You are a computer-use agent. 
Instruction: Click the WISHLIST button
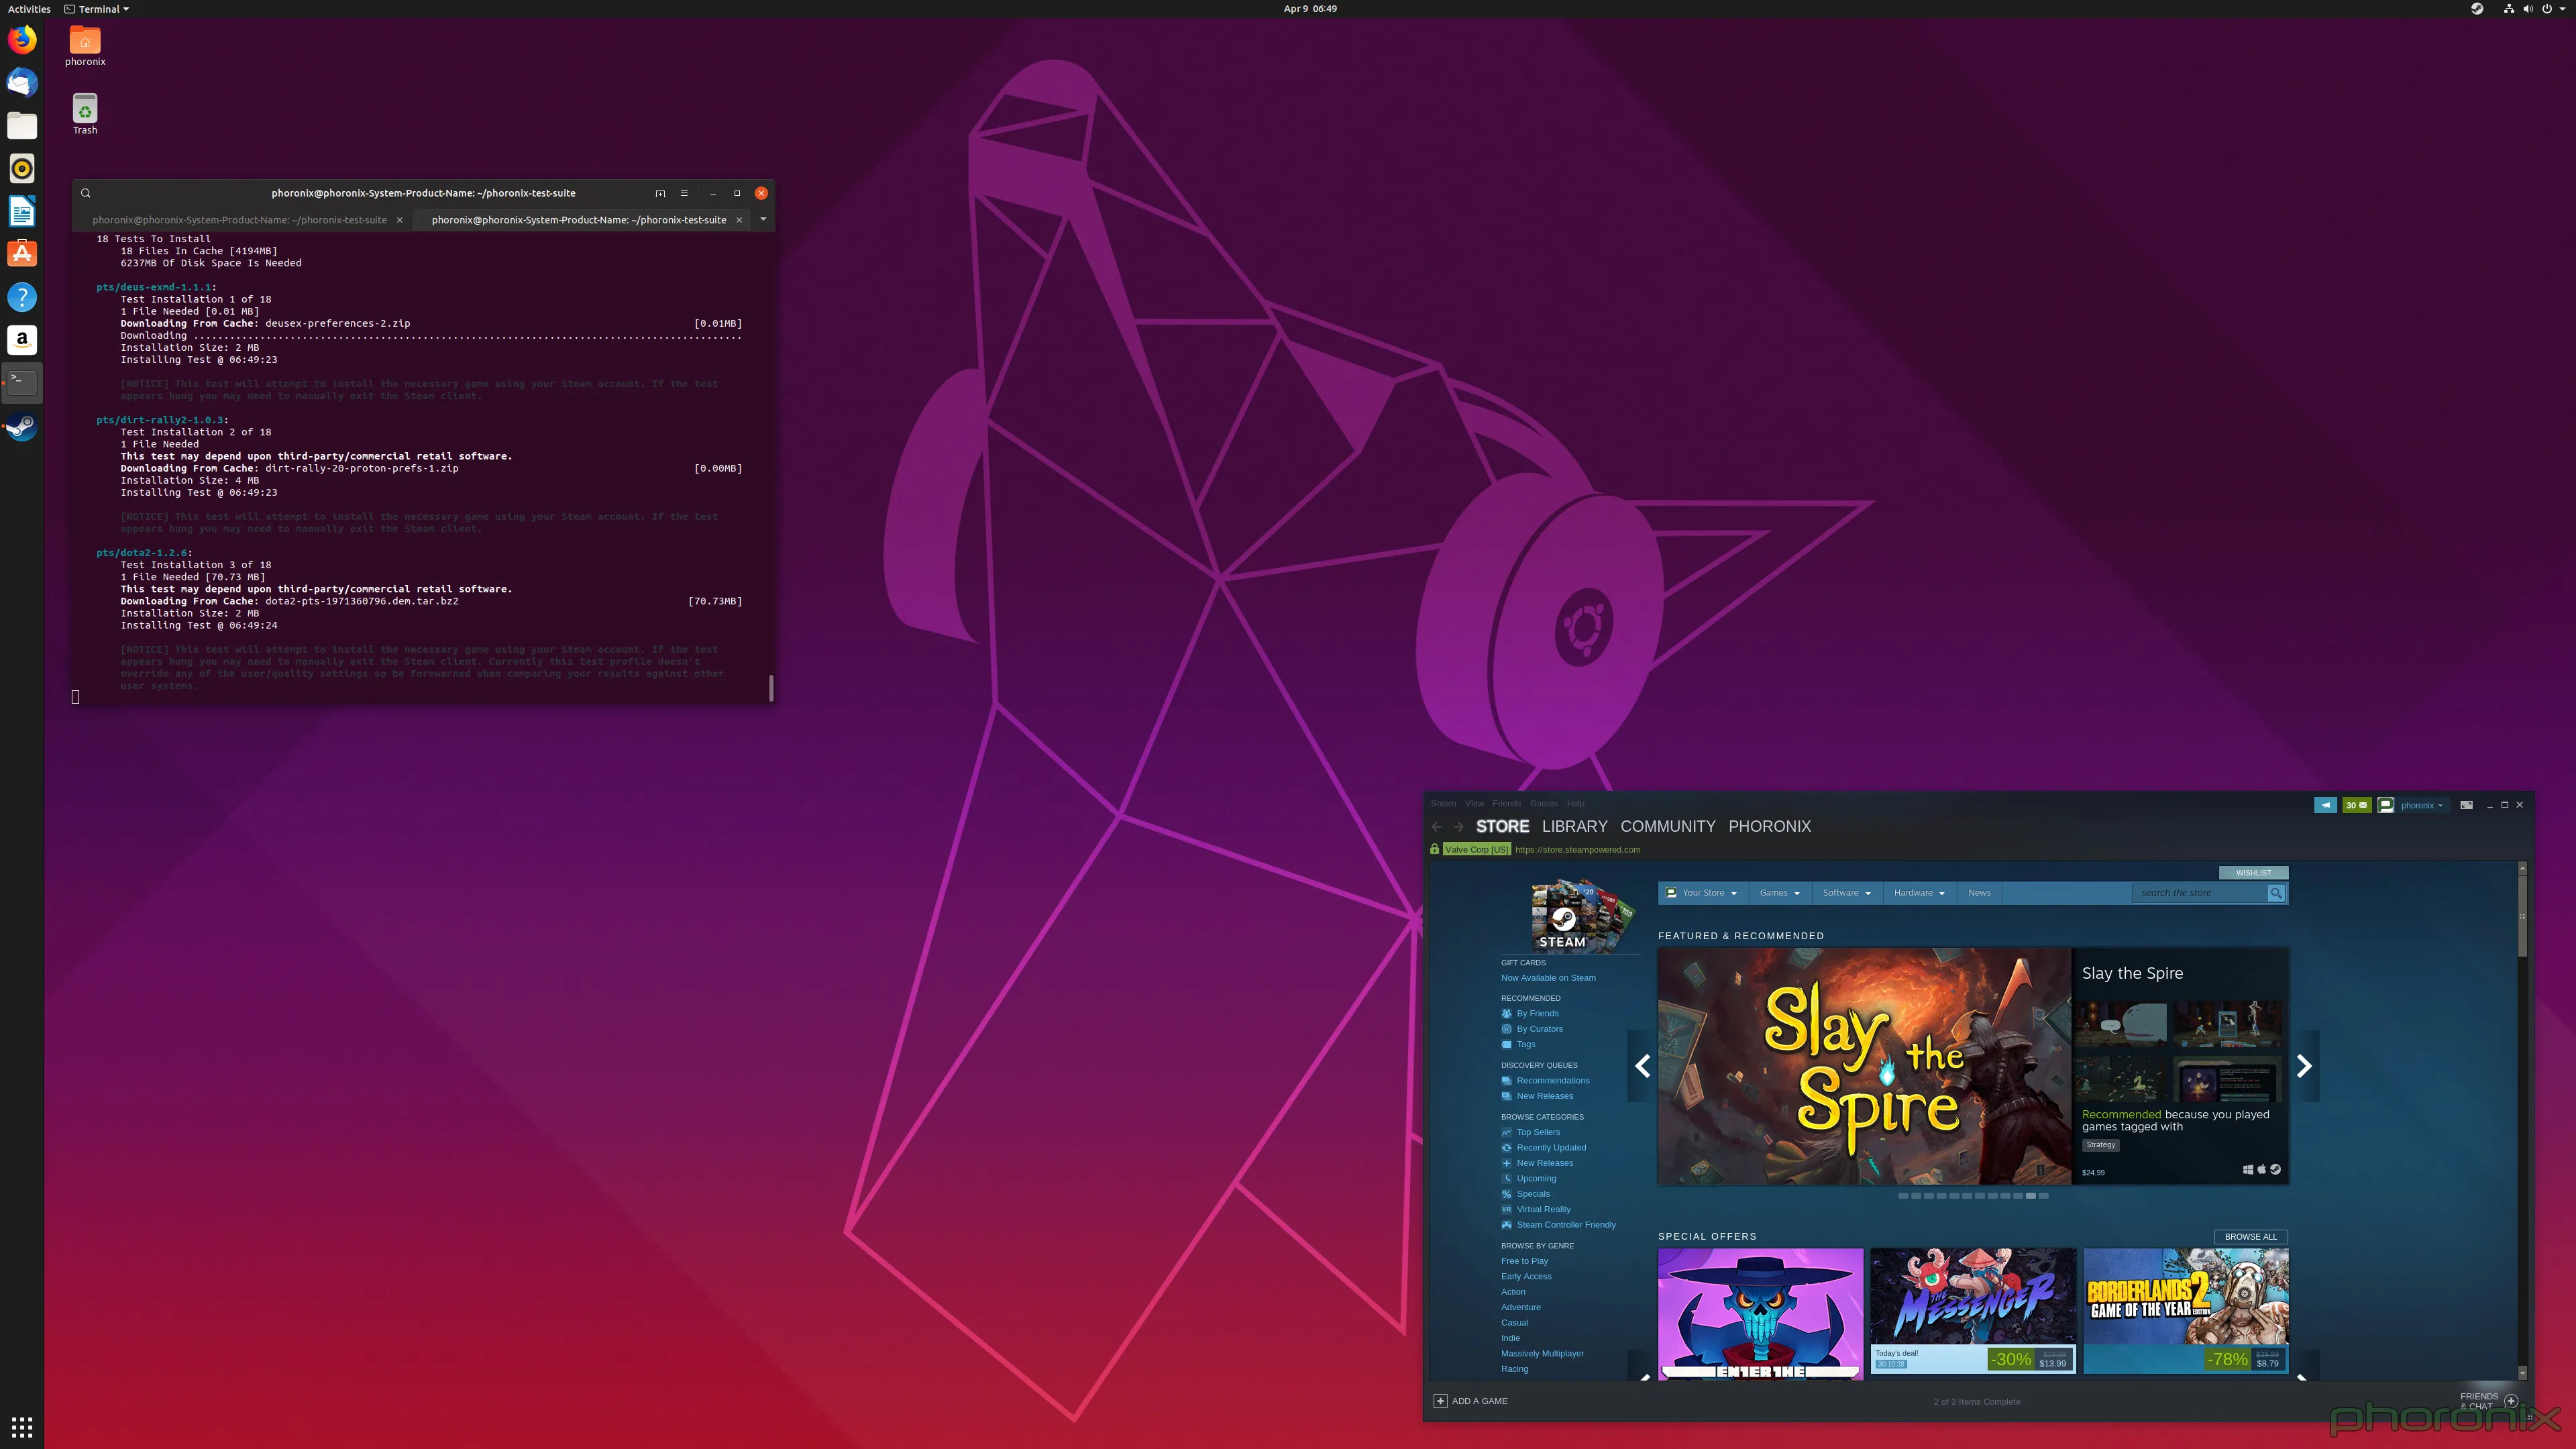coord(2253,873)
